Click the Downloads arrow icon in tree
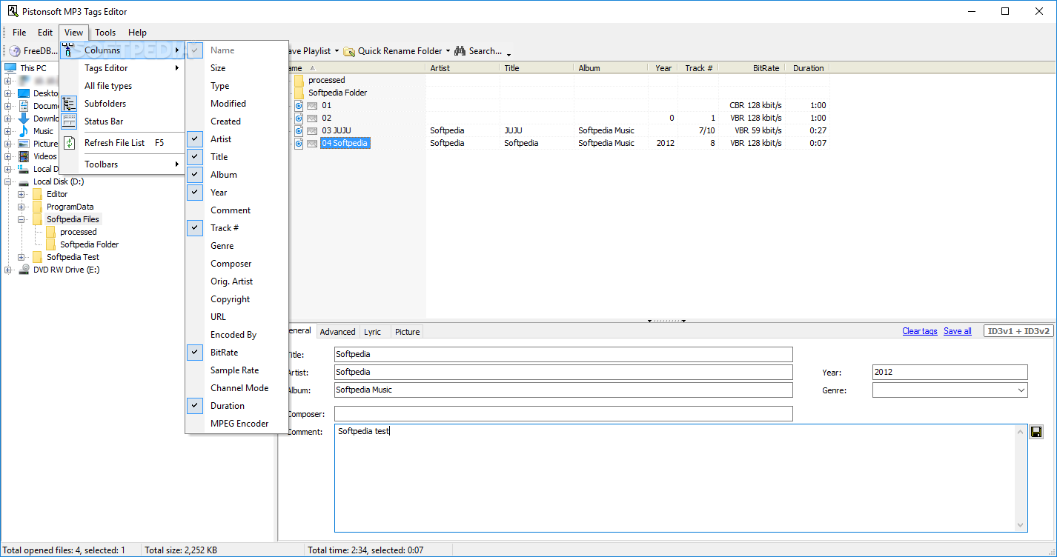1057x557 pixels. 24,119
